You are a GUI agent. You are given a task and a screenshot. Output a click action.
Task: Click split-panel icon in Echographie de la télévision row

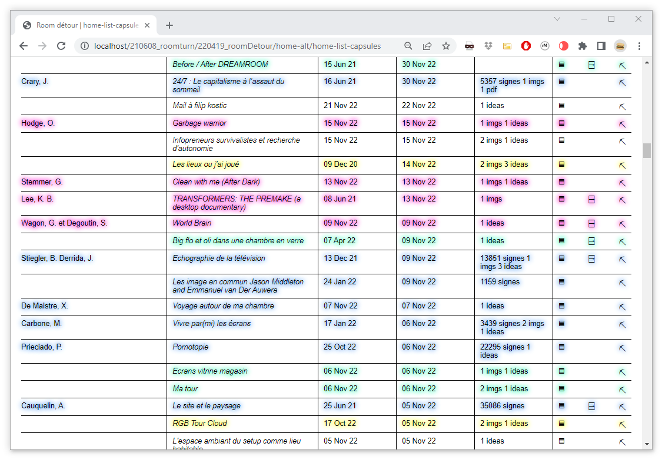591,258
